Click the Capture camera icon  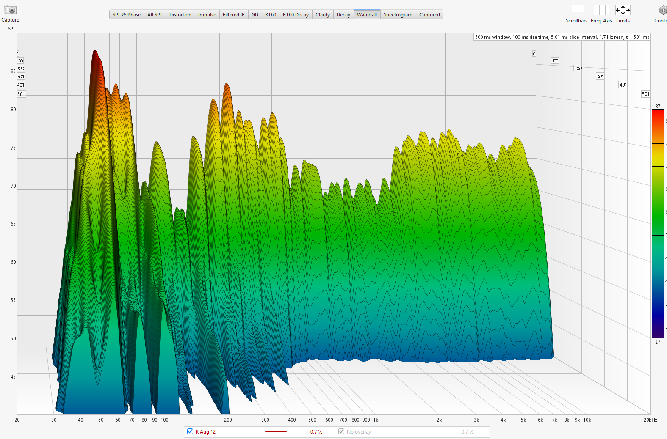pyautogui.click(x=10, y=10)
